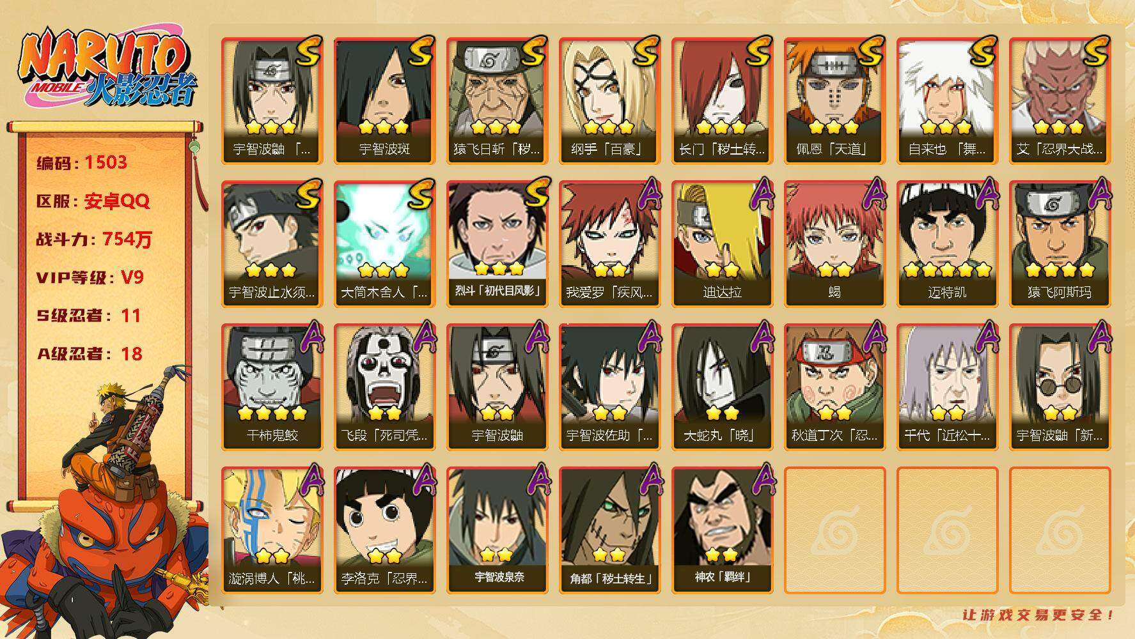Choose the 蝎 character portrait
The image size is (1135, 639).
coord(834,243)
